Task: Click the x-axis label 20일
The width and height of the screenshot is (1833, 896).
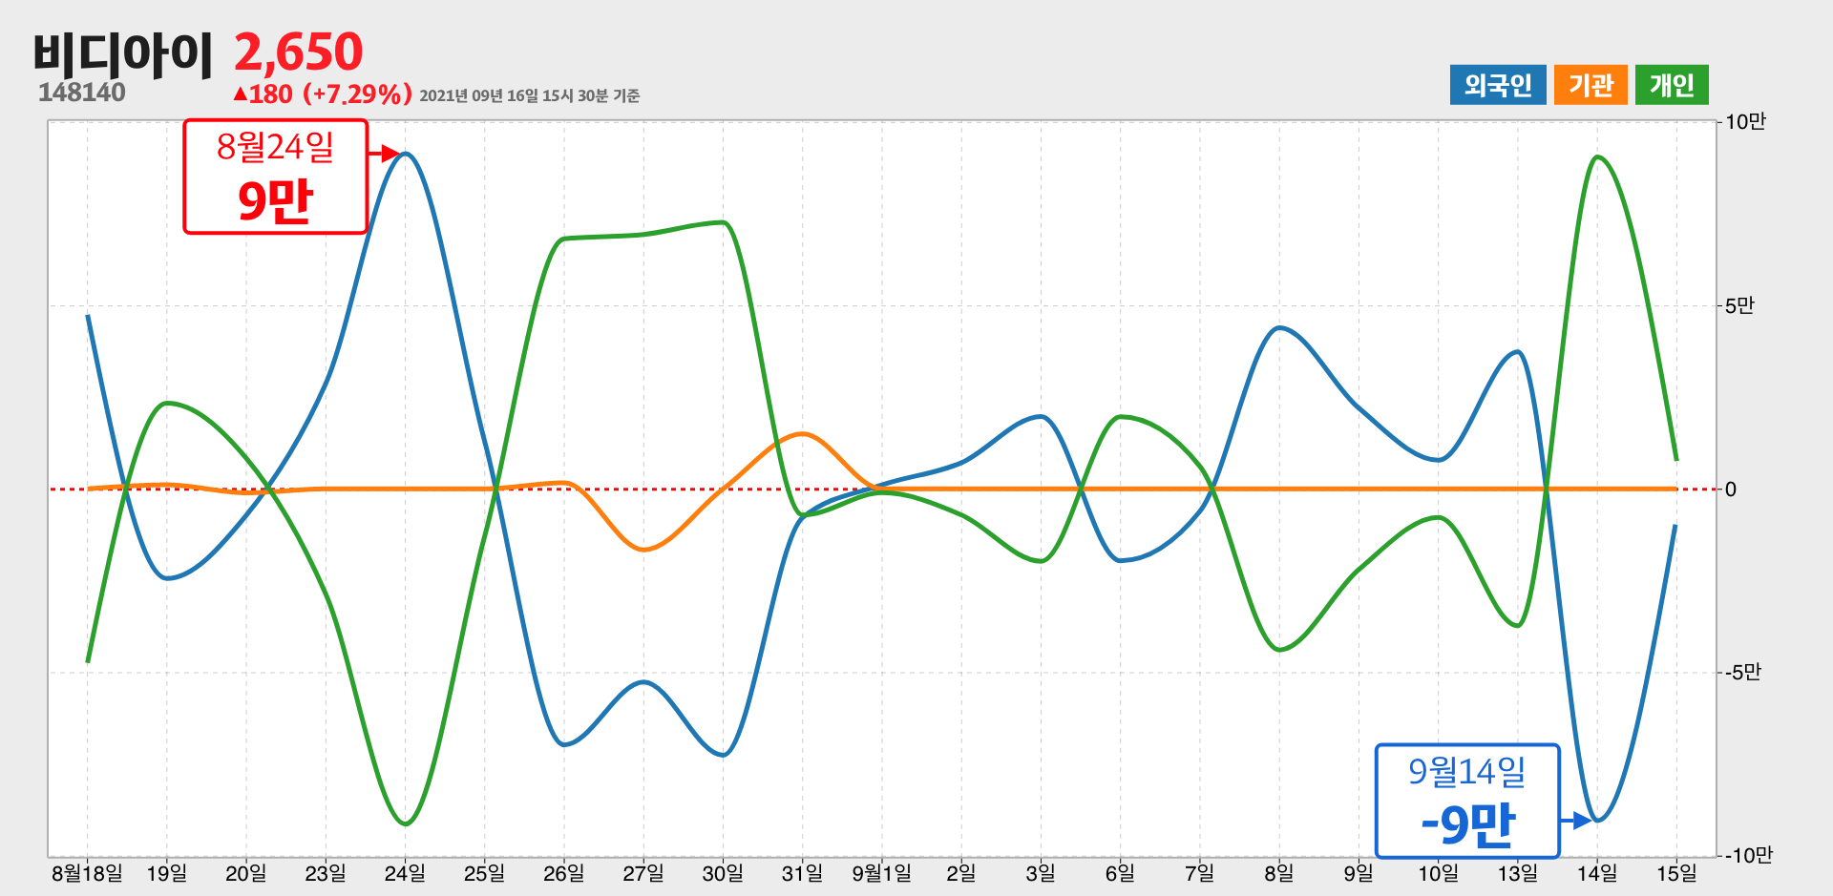Action: coord(246,873)
